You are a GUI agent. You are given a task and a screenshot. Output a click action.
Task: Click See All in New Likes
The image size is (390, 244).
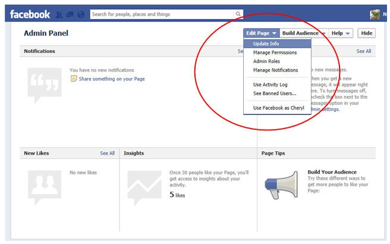108,153
